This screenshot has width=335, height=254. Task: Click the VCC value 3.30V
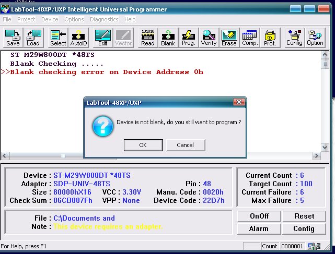(x=132, y=192)
